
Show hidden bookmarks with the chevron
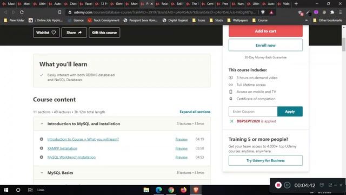307,20
